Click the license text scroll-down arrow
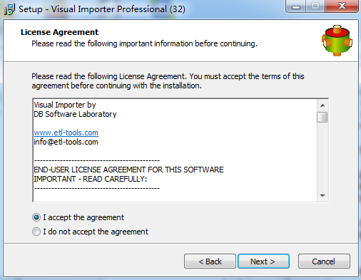This screenshot has height=280, width=361. click(322, 196)
